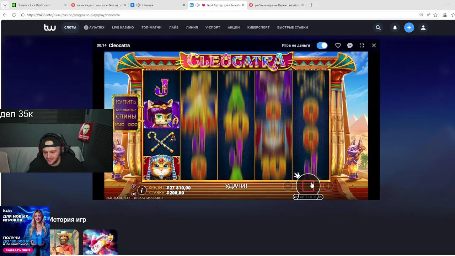Viewport: 455px width, 256px height.
Task: Open the notifications bell
Action: click(395, 27)
